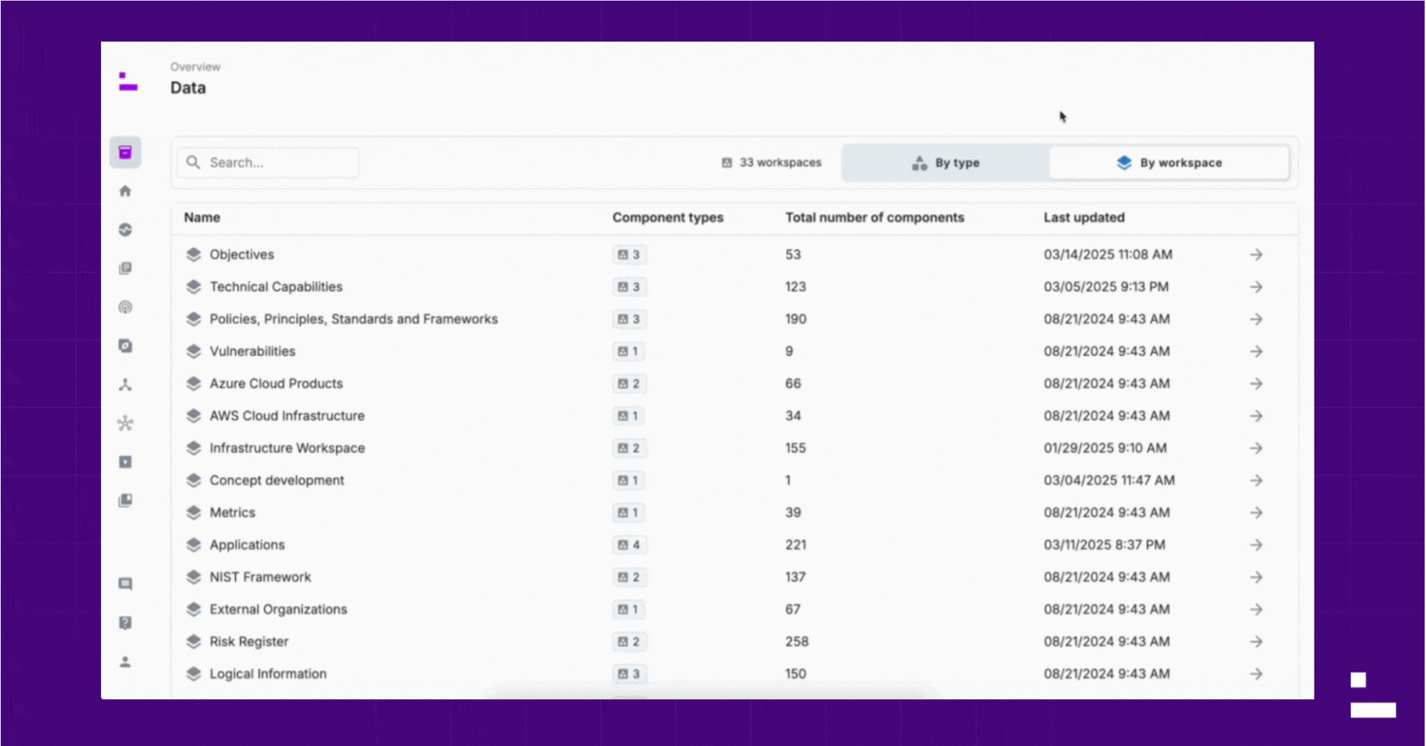Select Concept development name

pyautogui.click(x=277, y=481)
